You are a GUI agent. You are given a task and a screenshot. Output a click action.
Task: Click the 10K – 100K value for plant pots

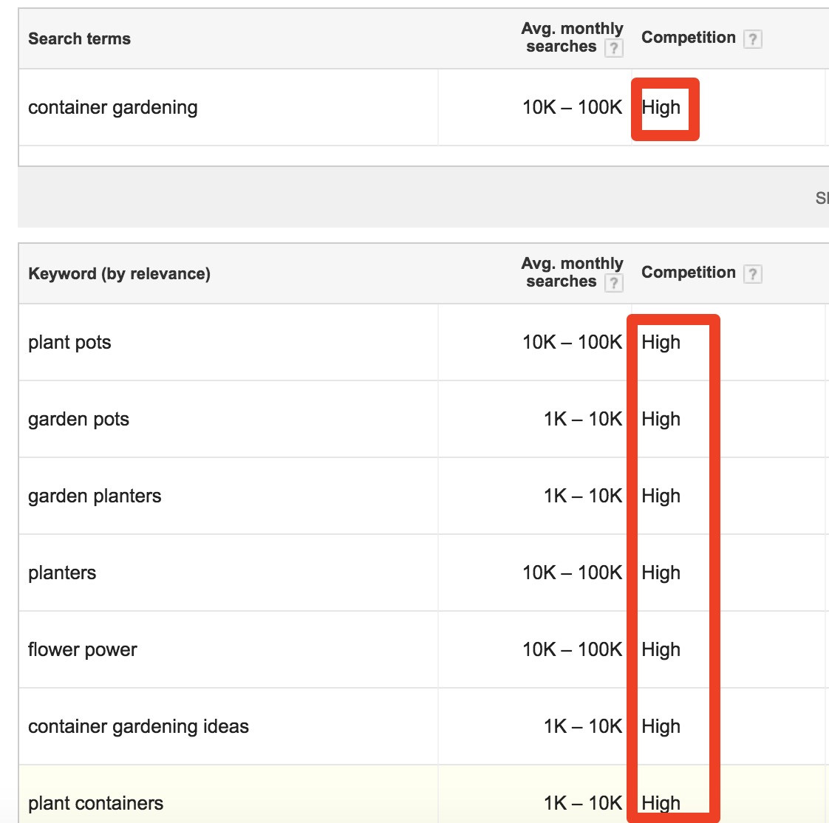tap(572, 342)
